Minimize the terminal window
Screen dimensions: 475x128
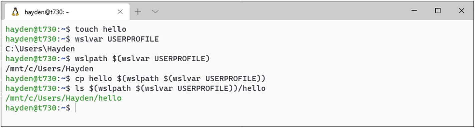click(414, 11)
